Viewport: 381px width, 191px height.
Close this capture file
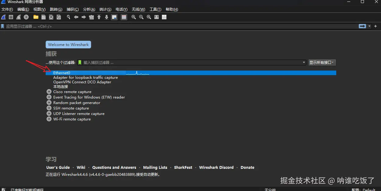51,17
